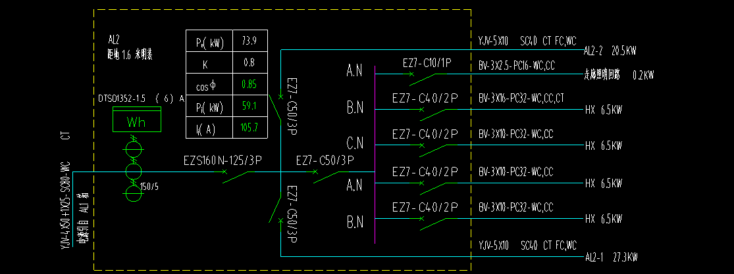Select the meter model text DTSD1352-1.5 (6) A
734x274 pixels.
(x=141, y=99)
